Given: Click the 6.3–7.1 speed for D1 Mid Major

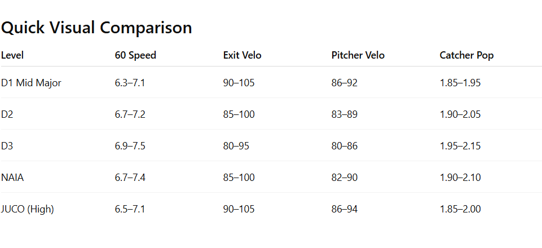Looking at the screenshot, I should [x=130, y=83].
